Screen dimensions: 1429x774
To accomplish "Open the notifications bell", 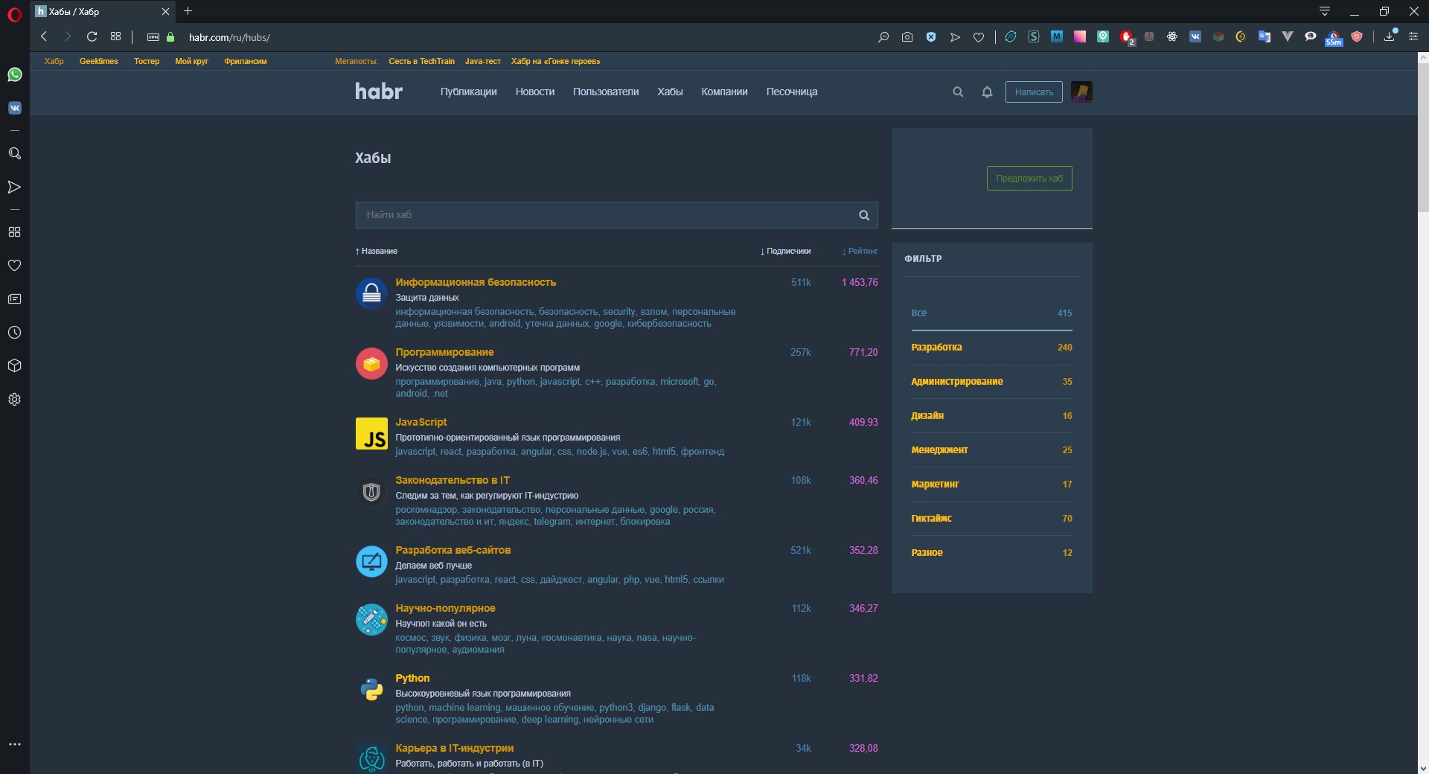I will (x=987, y=92).
